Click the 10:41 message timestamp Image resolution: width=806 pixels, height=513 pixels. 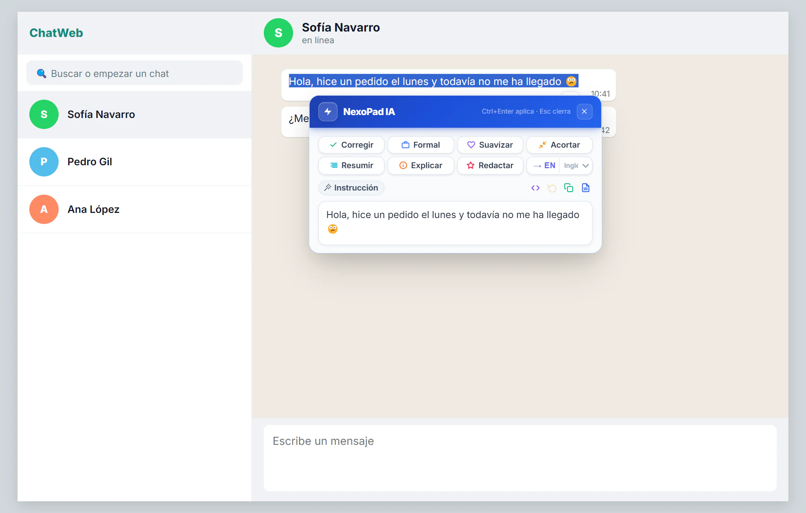point(600,93)
